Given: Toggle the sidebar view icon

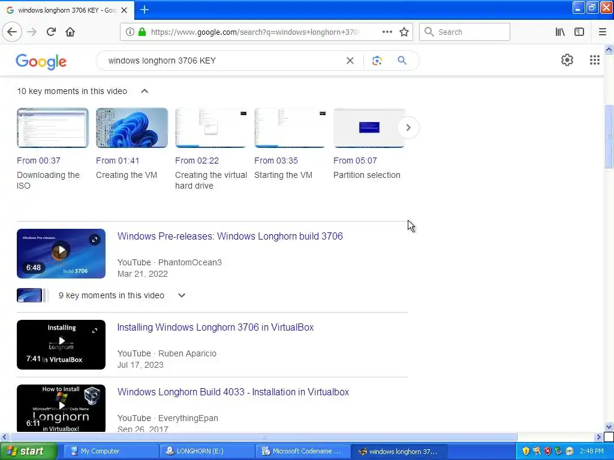Looking at the screenshot, I should pos(579,32).
